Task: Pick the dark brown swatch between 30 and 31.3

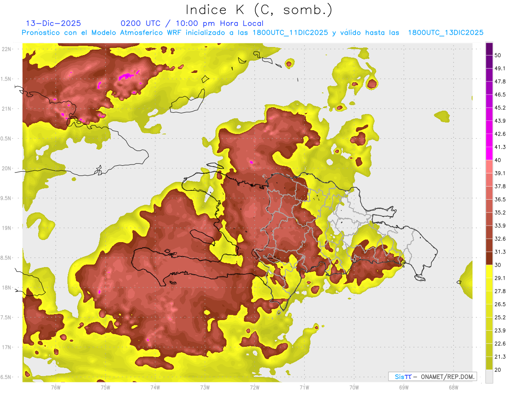Action: [489, 258]
